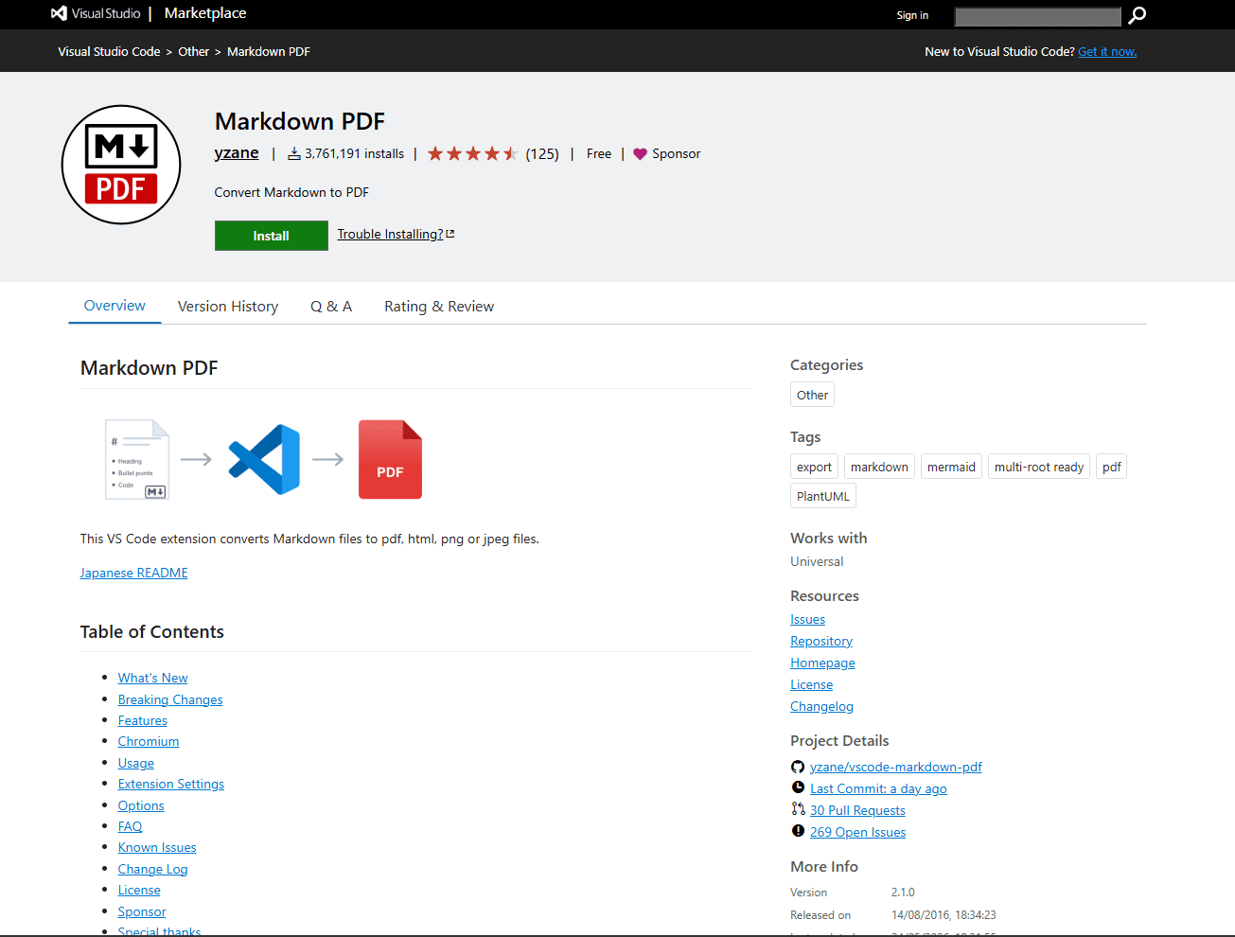1235x937 pixels.
Task: Select the multi-root ready tag
Action: coord(1039,467)
